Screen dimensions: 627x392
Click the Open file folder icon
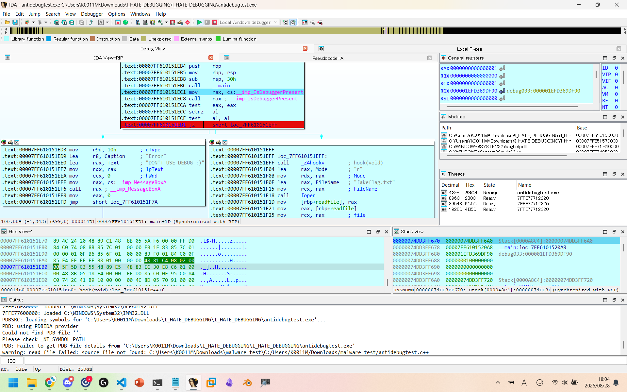(x=7, y=22)
